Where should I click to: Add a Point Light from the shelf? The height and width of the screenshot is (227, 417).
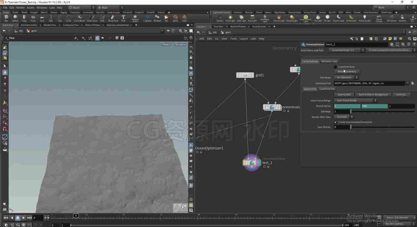coord(230,18)
